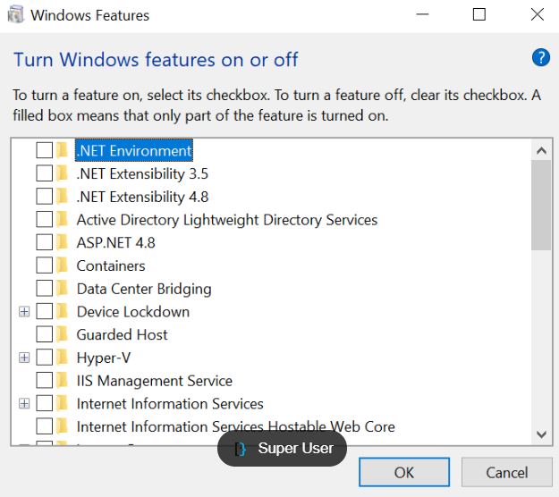Select the .NET Extensibility 4.8 entry
The image size is (559, 497).
142,197
